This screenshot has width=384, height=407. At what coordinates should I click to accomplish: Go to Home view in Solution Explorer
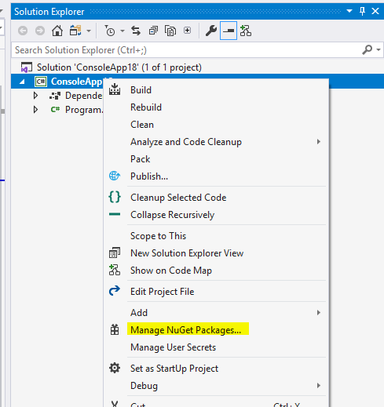57,31
